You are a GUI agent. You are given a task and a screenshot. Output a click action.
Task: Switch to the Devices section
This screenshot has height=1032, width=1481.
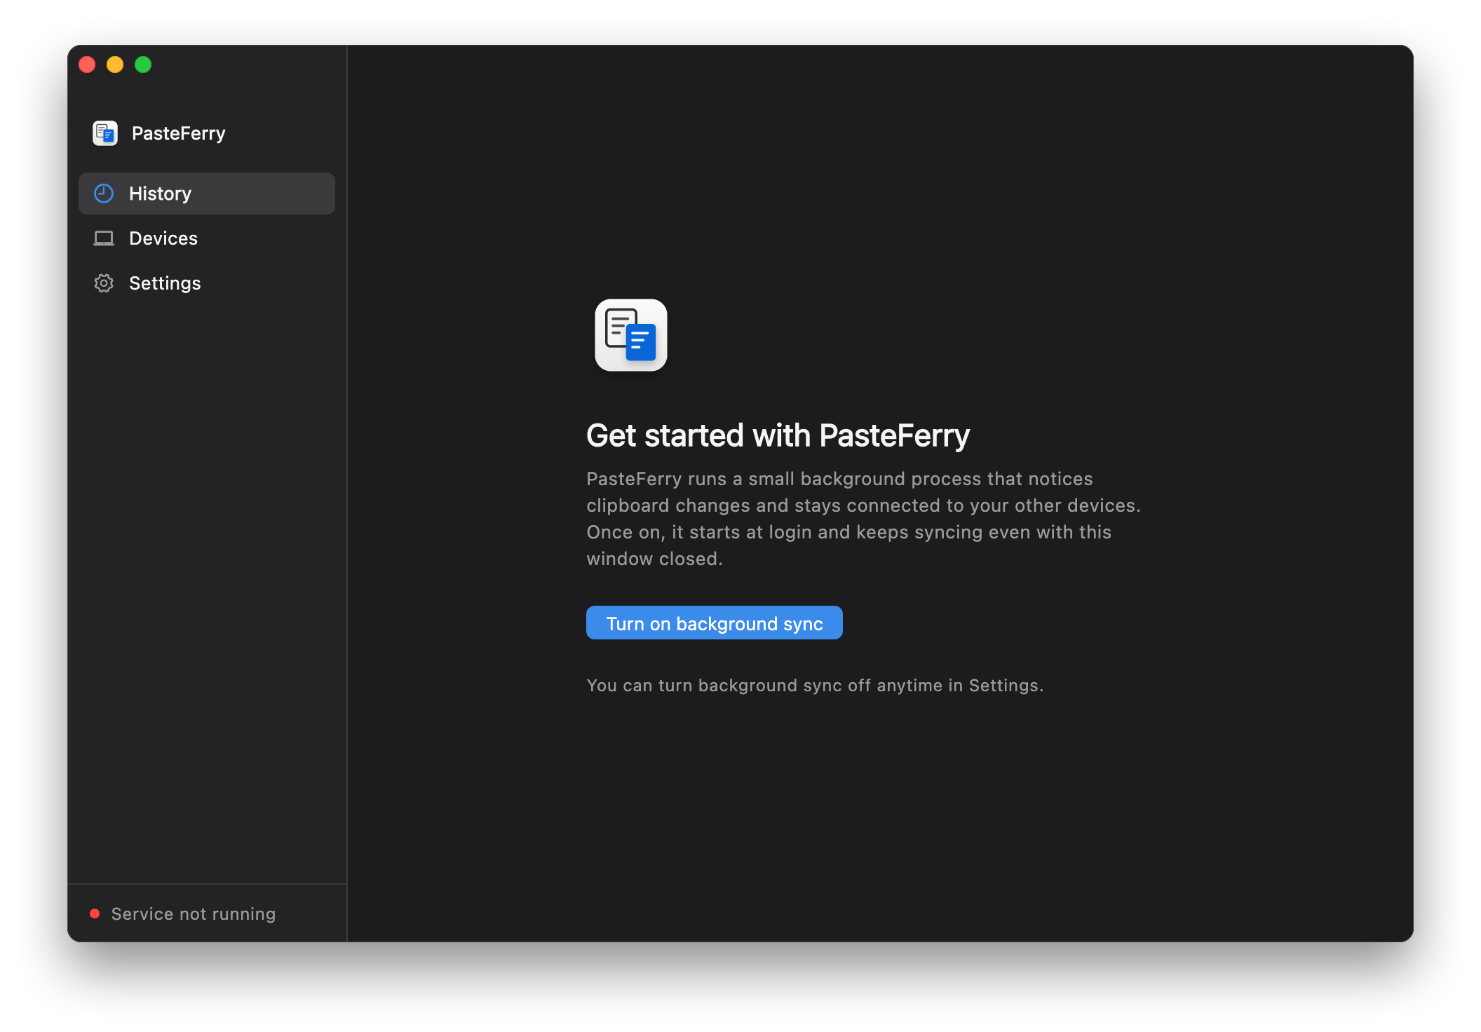pos(207,238)
